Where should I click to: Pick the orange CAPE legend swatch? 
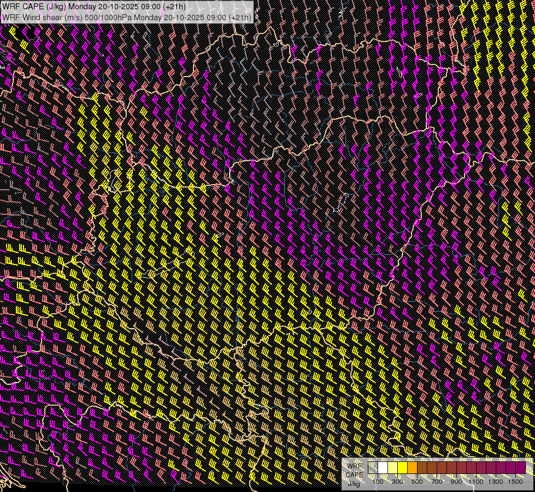(x=412, y=468)
